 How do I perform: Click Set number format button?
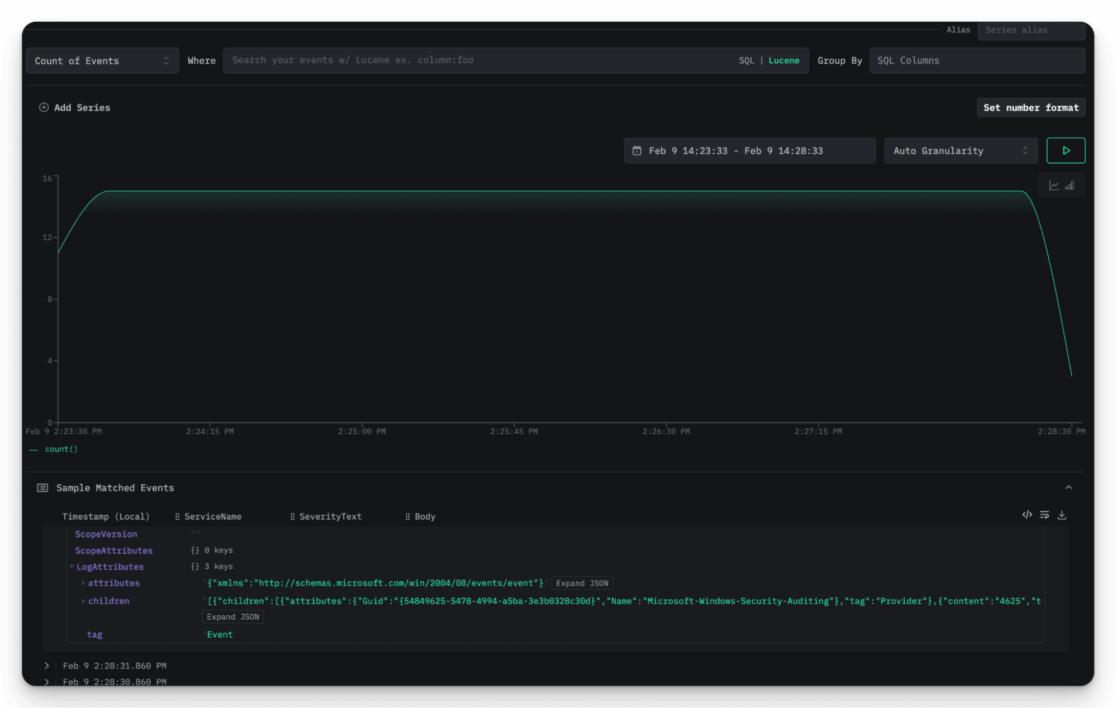coord(1030,107)
